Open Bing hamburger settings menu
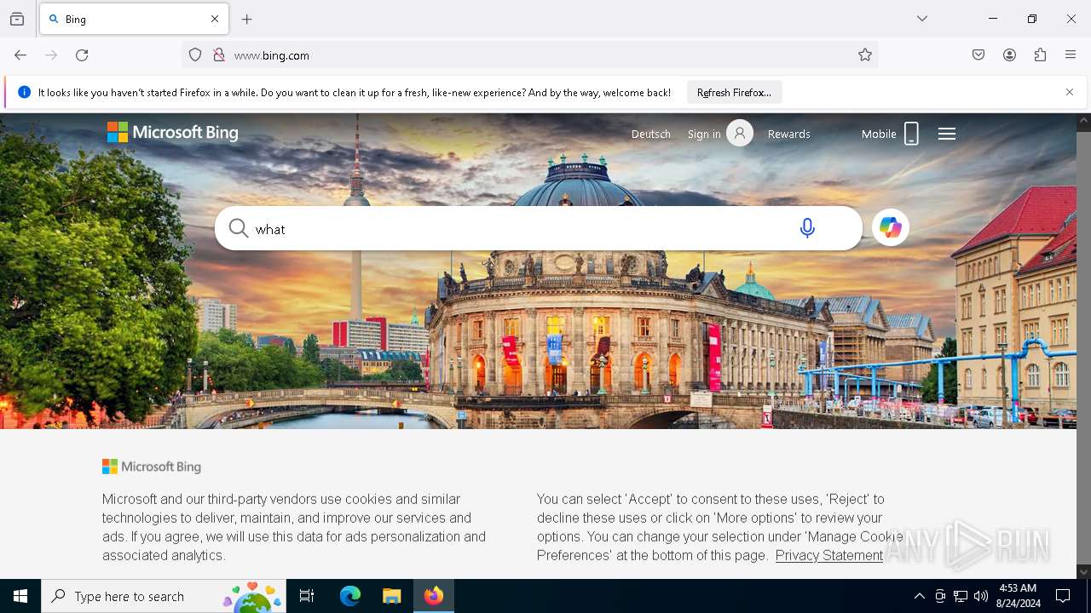 (947, 134)
